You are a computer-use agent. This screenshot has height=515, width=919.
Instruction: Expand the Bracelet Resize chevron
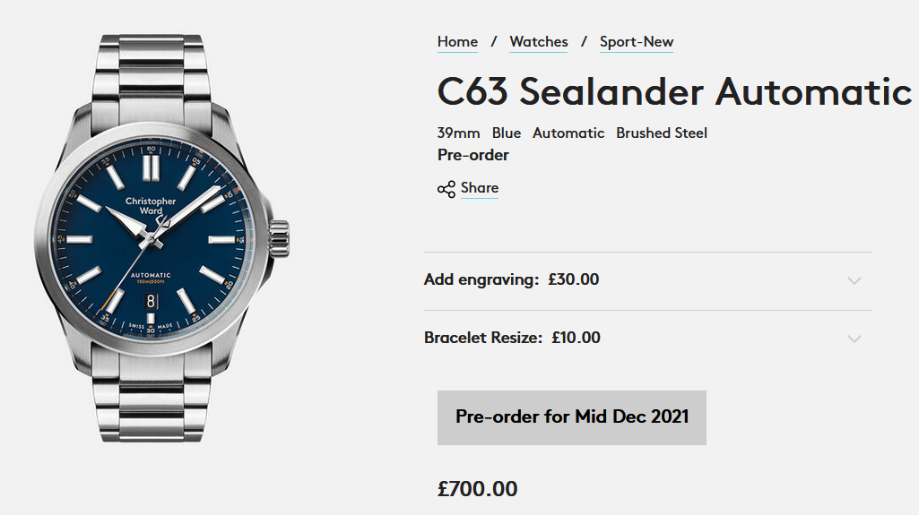854,339
